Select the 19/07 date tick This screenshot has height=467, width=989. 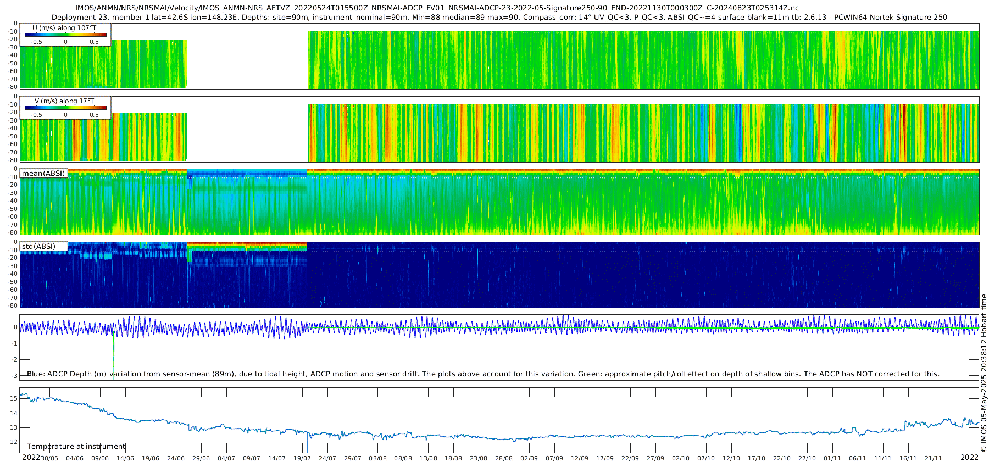click(302, 458)
